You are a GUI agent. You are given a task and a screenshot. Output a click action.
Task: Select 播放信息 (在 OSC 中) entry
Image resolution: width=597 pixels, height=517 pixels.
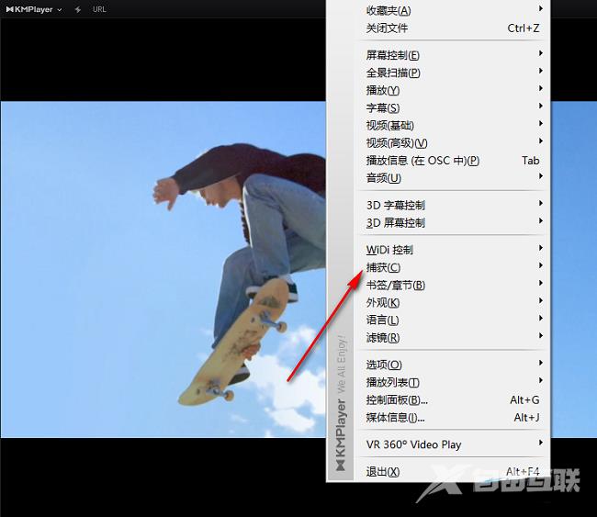pos(422,161)
